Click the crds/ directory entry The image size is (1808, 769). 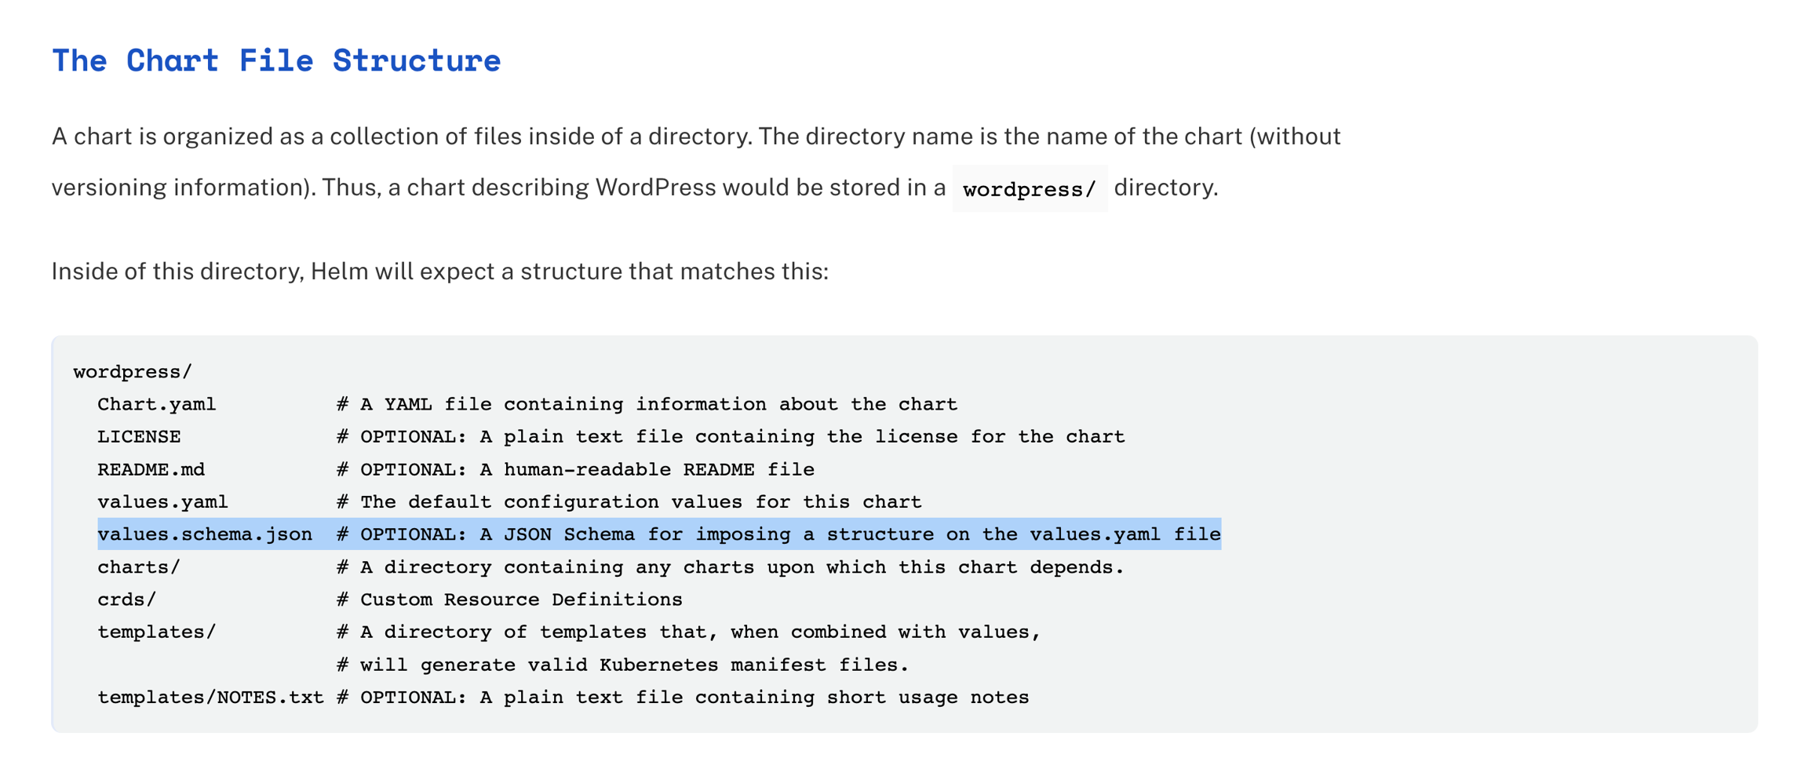point(127,600)
